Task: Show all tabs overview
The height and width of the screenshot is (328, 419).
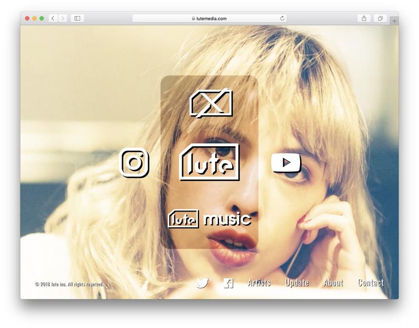Action: pos(380,18)
